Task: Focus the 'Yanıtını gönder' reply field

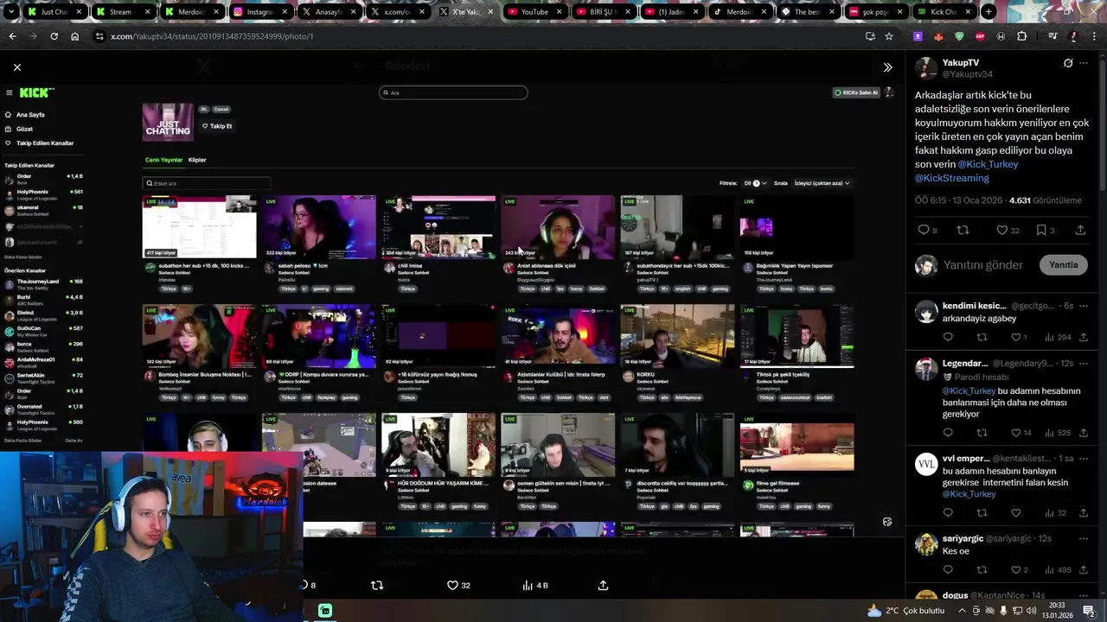Action: click(x=983, y=265)
